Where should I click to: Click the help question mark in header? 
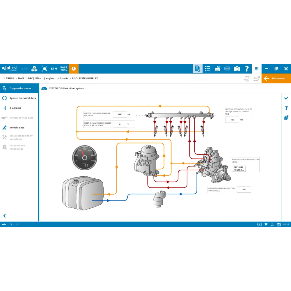coord(247,69)
